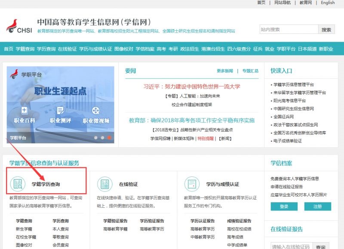Image resolution: width=344 pixels, height=249 pixels.
Task: Open 学籍查询 in the navigation bar
Action: [25, 49]
